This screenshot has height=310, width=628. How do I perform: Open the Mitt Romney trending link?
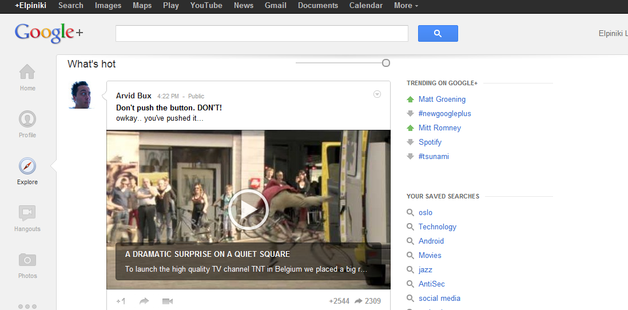click(440, 128)
